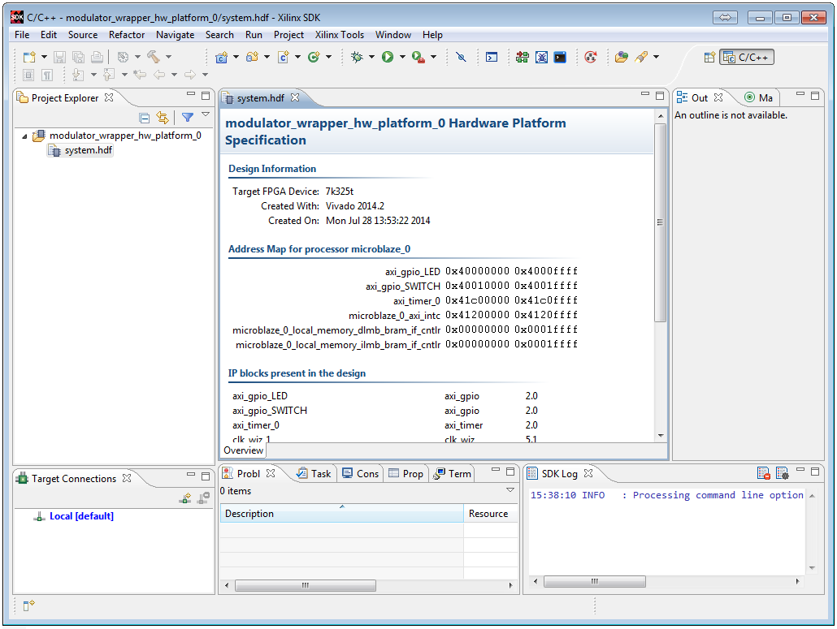The image size is (837, 629).
Task: Click the Clear Log icon in SDK Log
Action: pos(763,473)
